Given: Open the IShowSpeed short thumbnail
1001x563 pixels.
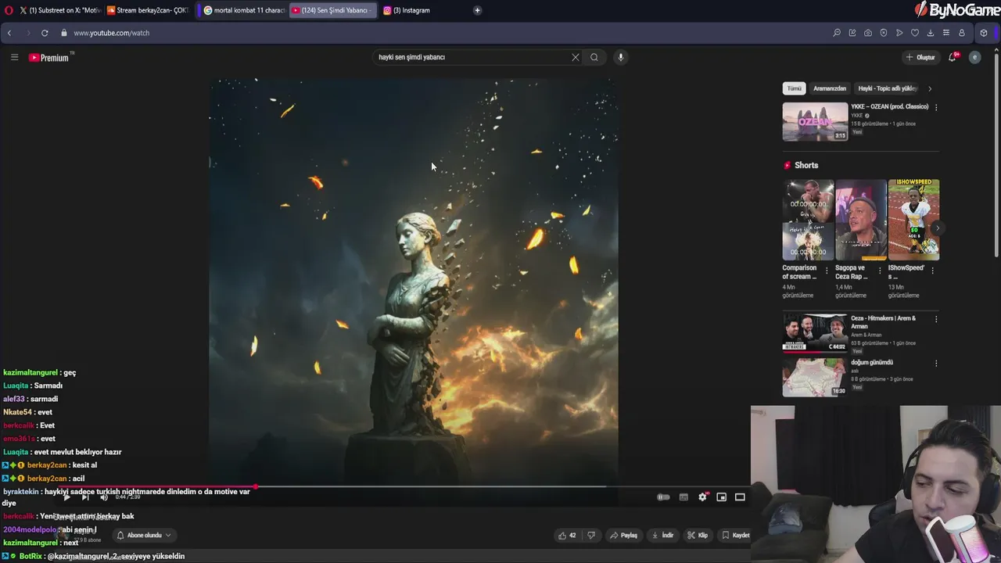Looking at the screenshot, I should pyautogui.click(x=914, y=220).
